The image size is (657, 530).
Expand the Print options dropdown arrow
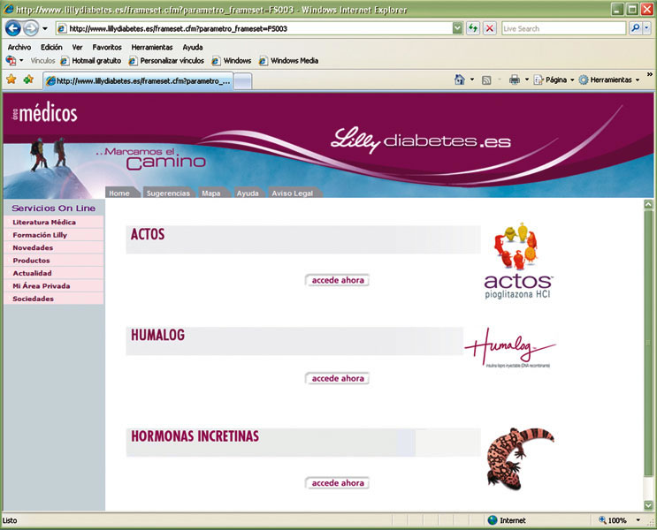pos(527,79)
